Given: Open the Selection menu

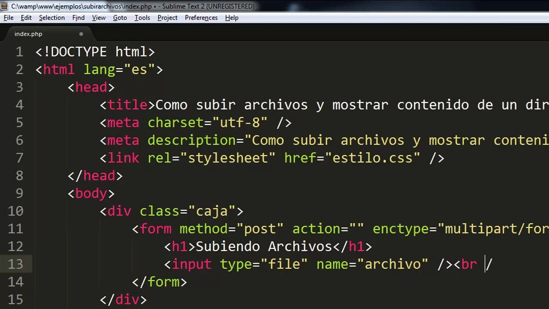Looking at the screenshot, I should tap(52, 18).
